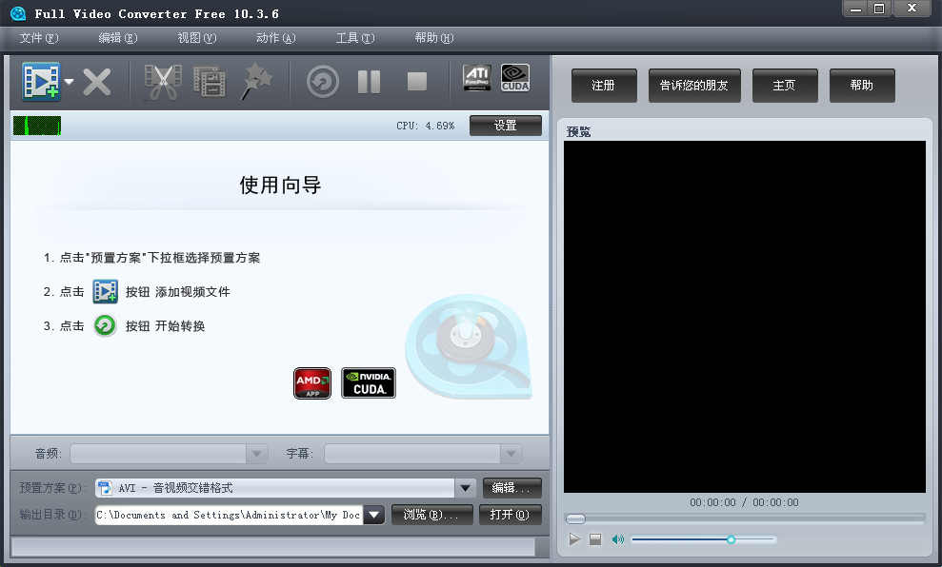Click the Add video file toolbar icon
Image resolution: width=942 pixels, height=567 pixels.
[x=42, y=81]
